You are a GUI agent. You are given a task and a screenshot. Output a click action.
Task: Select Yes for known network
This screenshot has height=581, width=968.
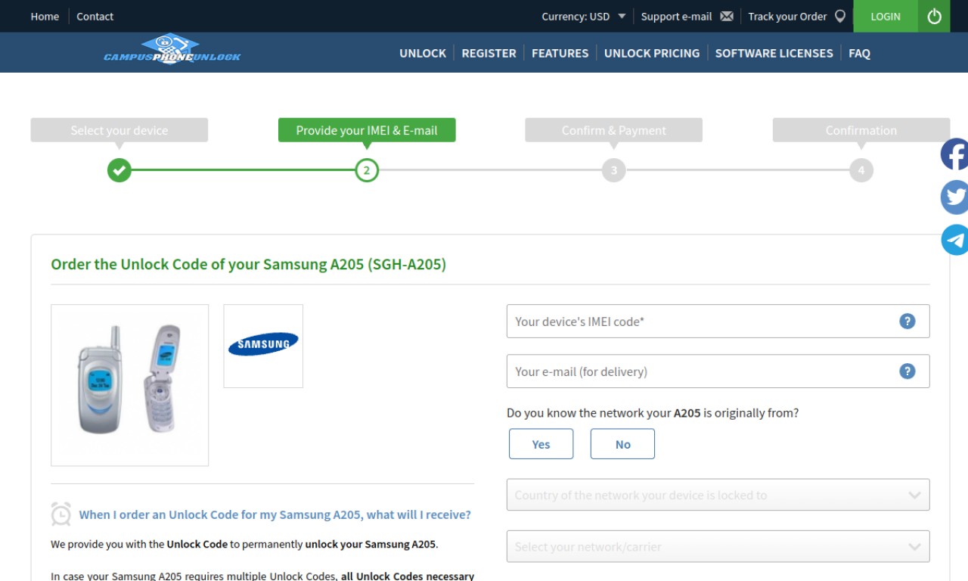click(541, 444)
